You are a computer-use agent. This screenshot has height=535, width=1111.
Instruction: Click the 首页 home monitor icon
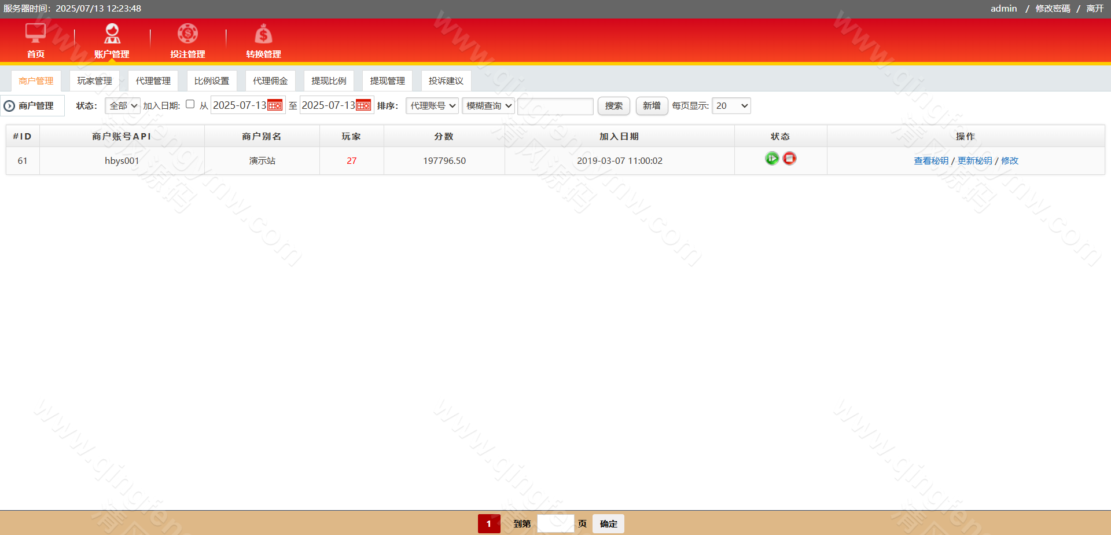tap(35, 34)
